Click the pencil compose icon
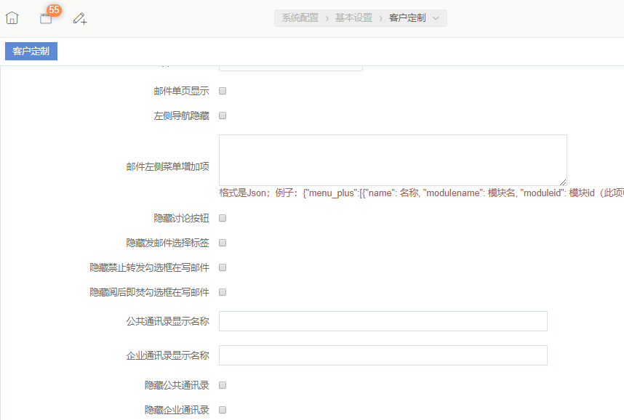 [80, 18]
